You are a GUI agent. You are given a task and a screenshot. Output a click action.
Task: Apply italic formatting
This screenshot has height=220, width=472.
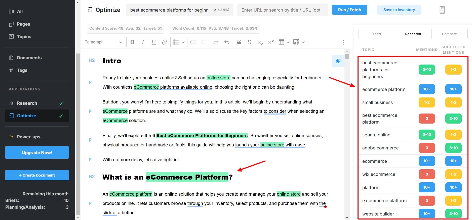[143, 42]
